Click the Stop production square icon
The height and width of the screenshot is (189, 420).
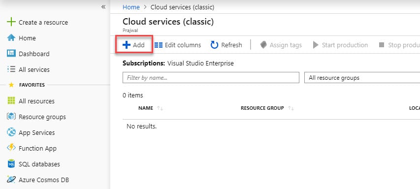click(x=382, y=45)
